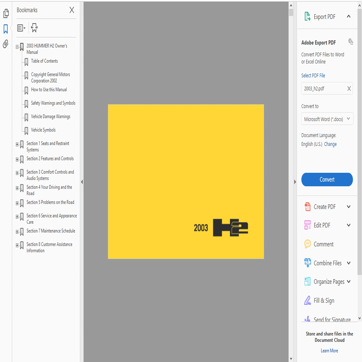Click the Organize Pages tool icon
The image size is (362, 362).
pos(307,281)
